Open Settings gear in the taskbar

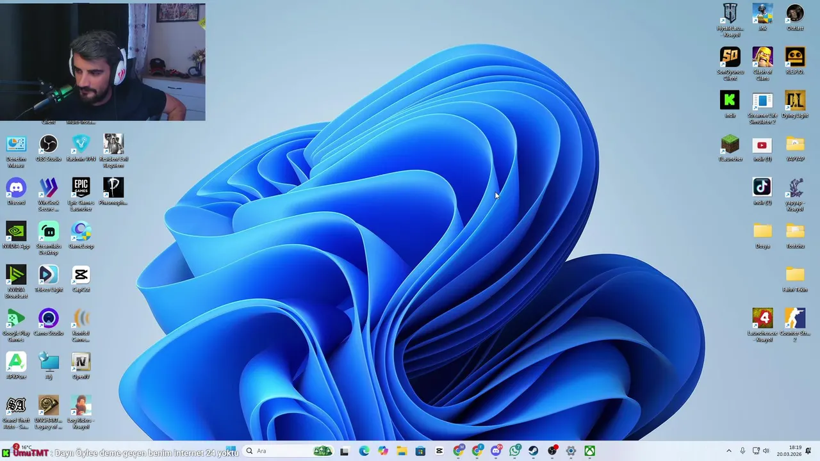pyautogui.click(x=571, y=451)
